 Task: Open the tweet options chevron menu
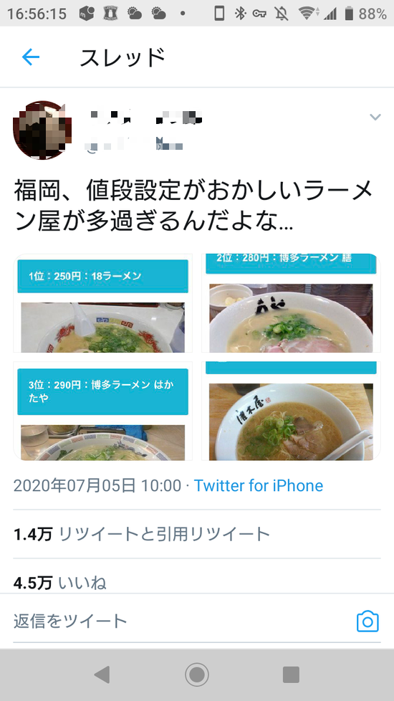pos(375,117)
